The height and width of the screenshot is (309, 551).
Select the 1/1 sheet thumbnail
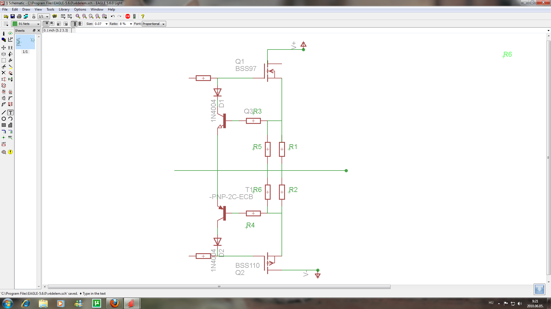[25, 42]
